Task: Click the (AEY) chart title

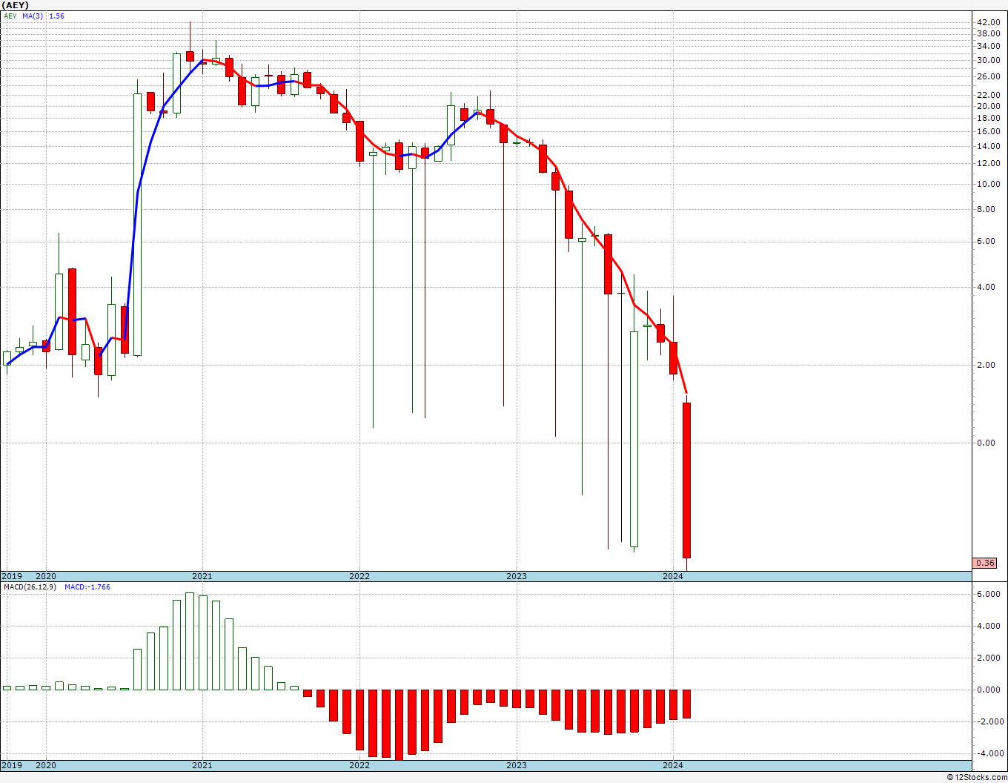Action: (15, 5)
